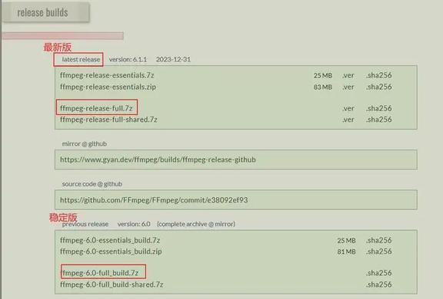Image resolution: width=443 pixels, height=299 pixels.
Task: Download ffmpeg-release-essentials.7z
Action: 107,75
